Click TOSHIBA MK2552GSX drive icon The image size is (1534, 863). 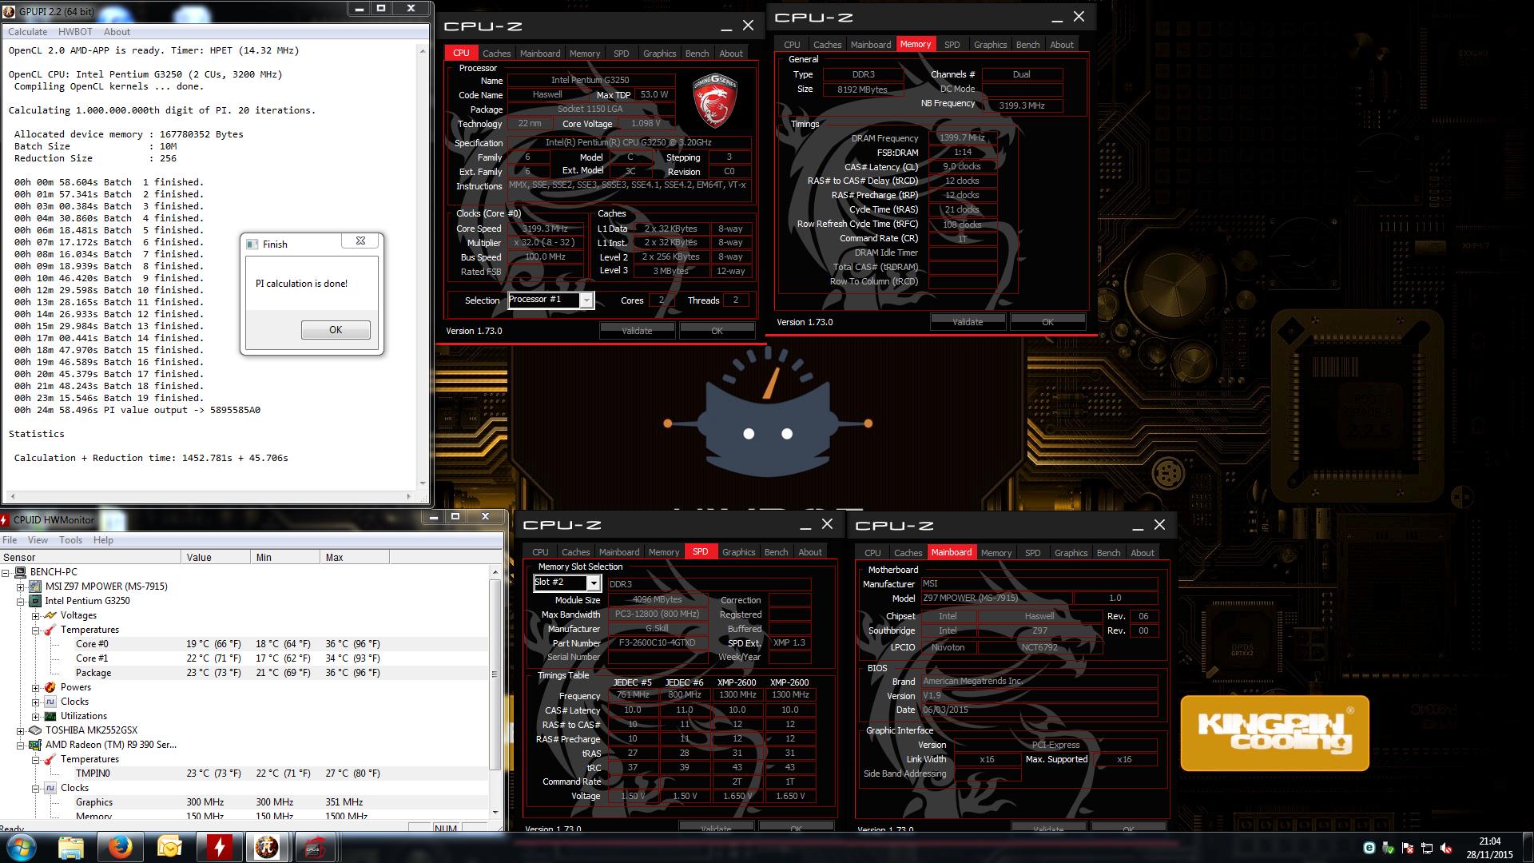pos(35,730)
